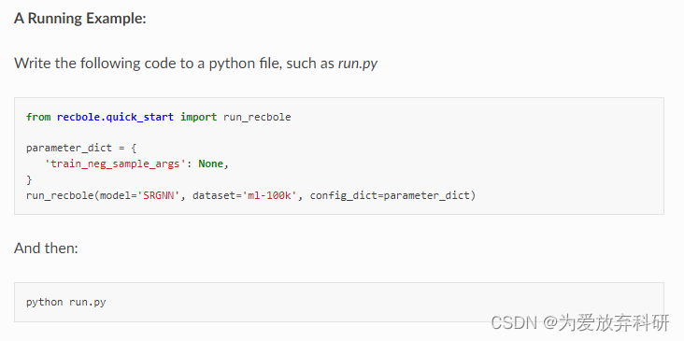
Task: Click the 'parameter_dict = {' code line
Action: [81, 148]
